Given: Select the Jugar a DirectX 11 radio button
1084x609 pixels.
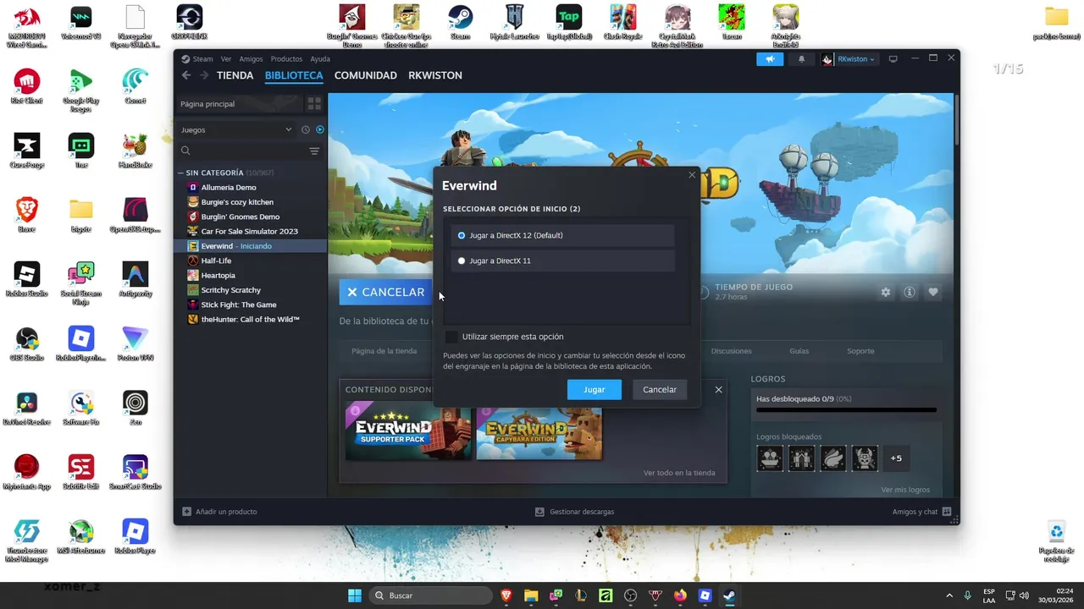Looking at the screenshot, I should click(462, 261).
